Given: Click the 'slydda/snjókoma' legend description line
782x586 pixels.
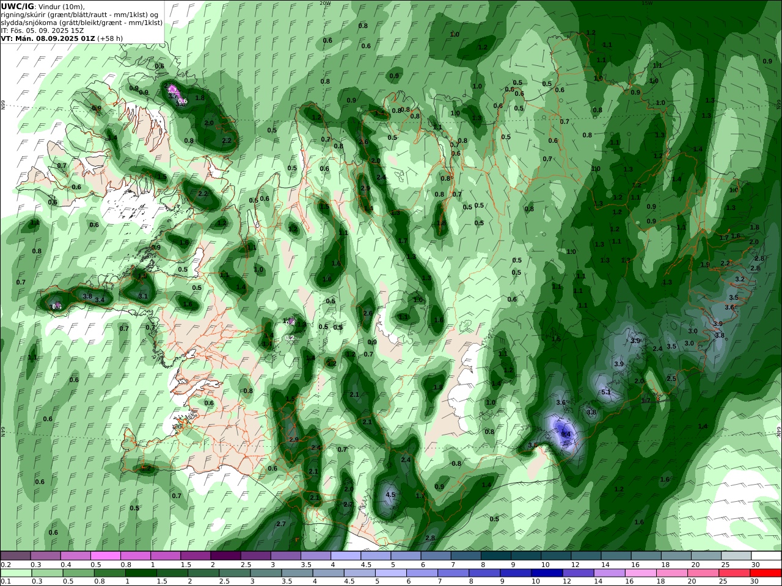Looking at the screenshot, I should [x=82, y=22].
